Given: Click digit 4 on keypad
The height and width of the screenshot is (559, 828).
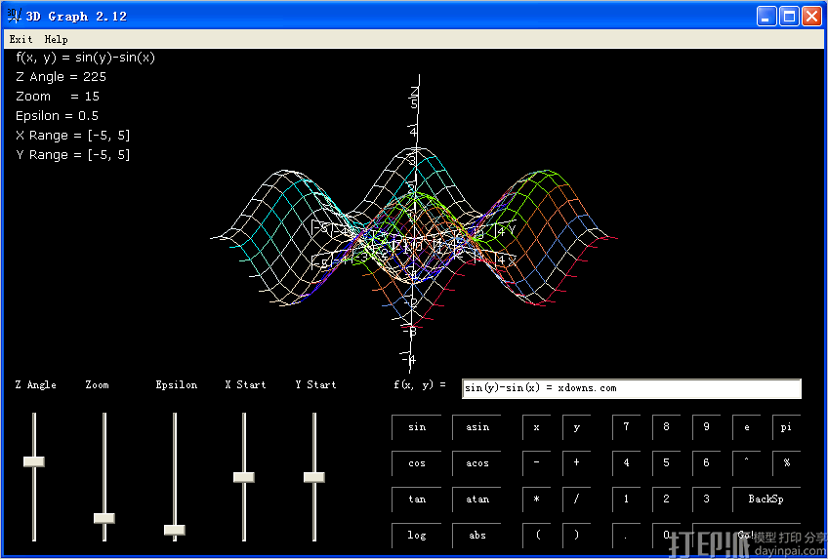Looking at the screenshot, I should (626, 463).
